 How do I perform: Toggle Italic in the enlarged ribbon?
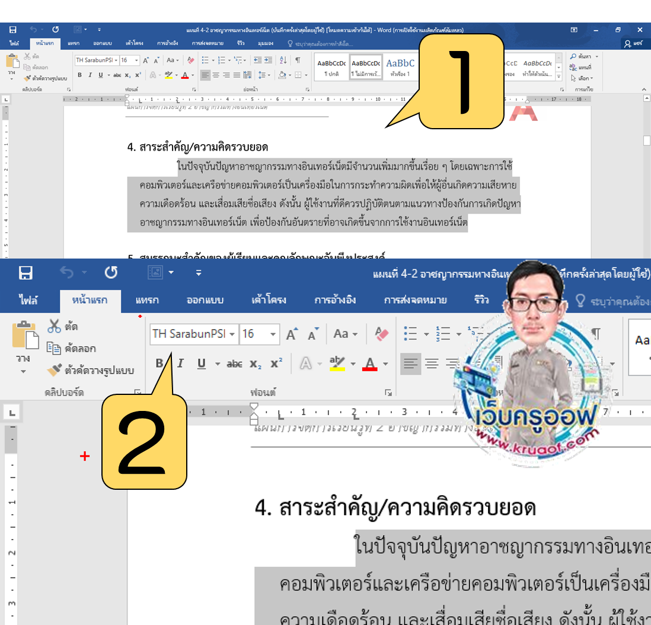tap(181, 363)
